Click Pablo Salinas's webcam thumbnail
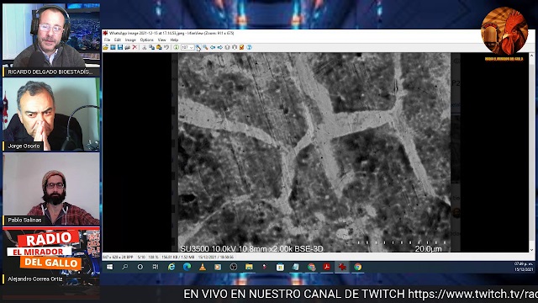The width and height of the screenshot is (538, 303). tap(51, 189)
